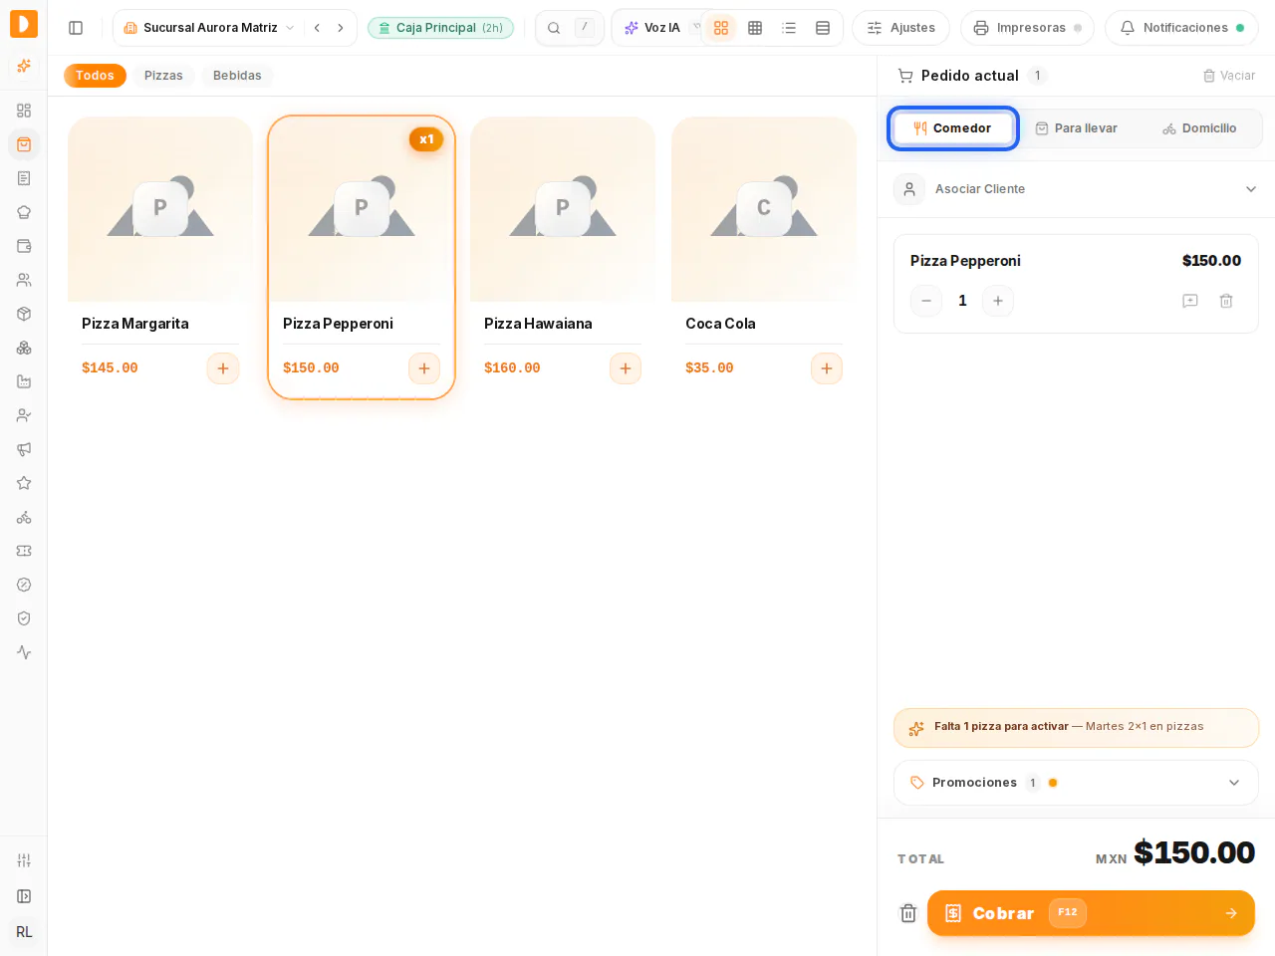Open the star favorites icon in sidebar
1275x956 pixels.
(24, 483)
